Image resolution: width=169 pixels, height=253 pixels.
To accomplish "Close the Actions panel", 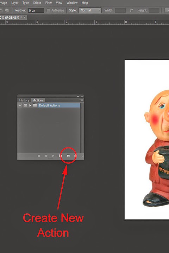I will (x=82, y=96).
